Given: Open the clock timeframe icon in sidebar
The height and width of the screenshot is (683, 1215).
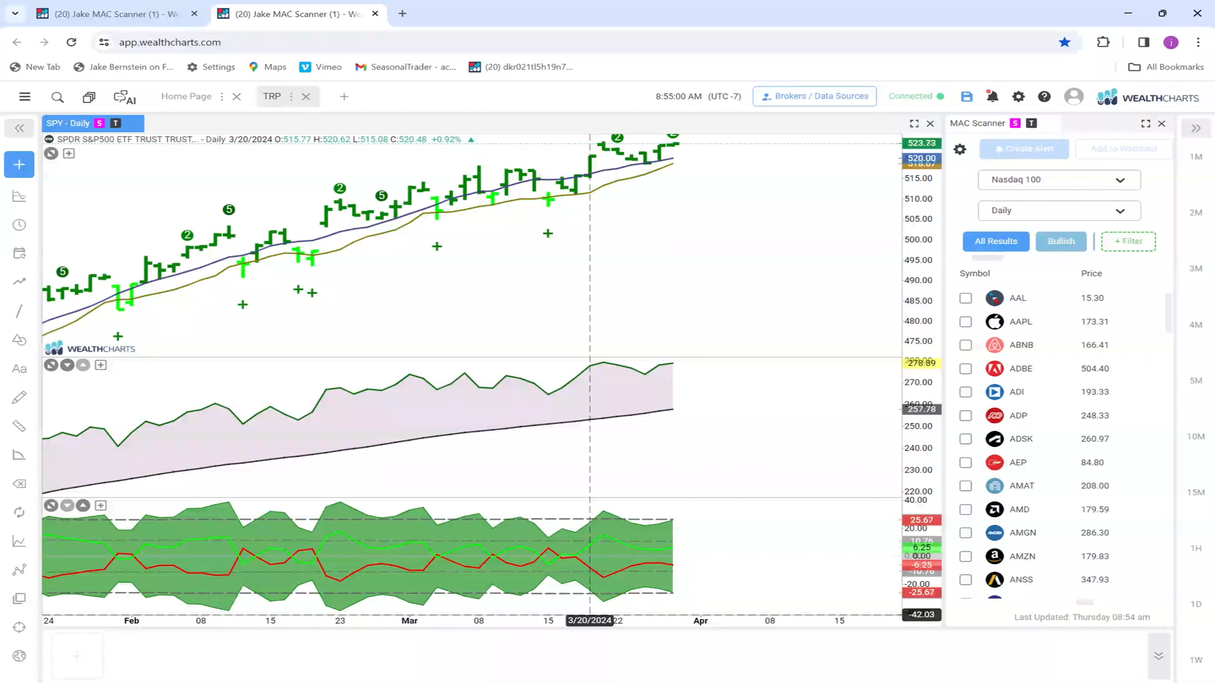Looking at the screenshot, I should [19, 225].
